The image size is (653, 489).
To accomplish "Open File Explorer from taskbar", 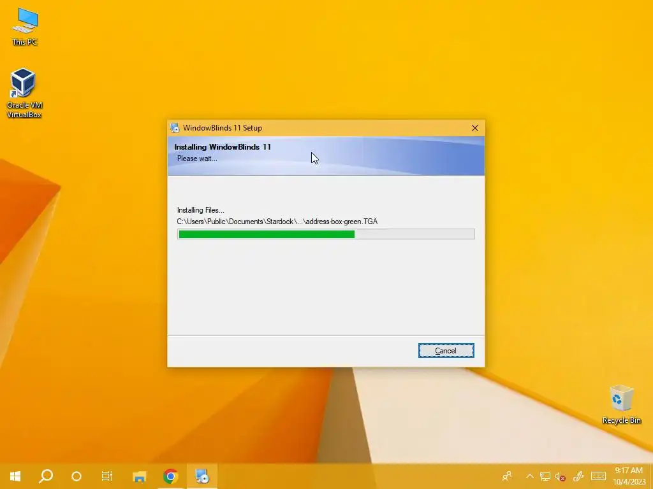I will [x=139, y=476].
